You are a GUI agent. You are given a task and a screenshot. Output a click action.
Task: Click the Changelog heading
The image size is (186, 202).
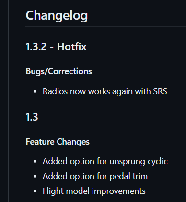click(57, 16)
